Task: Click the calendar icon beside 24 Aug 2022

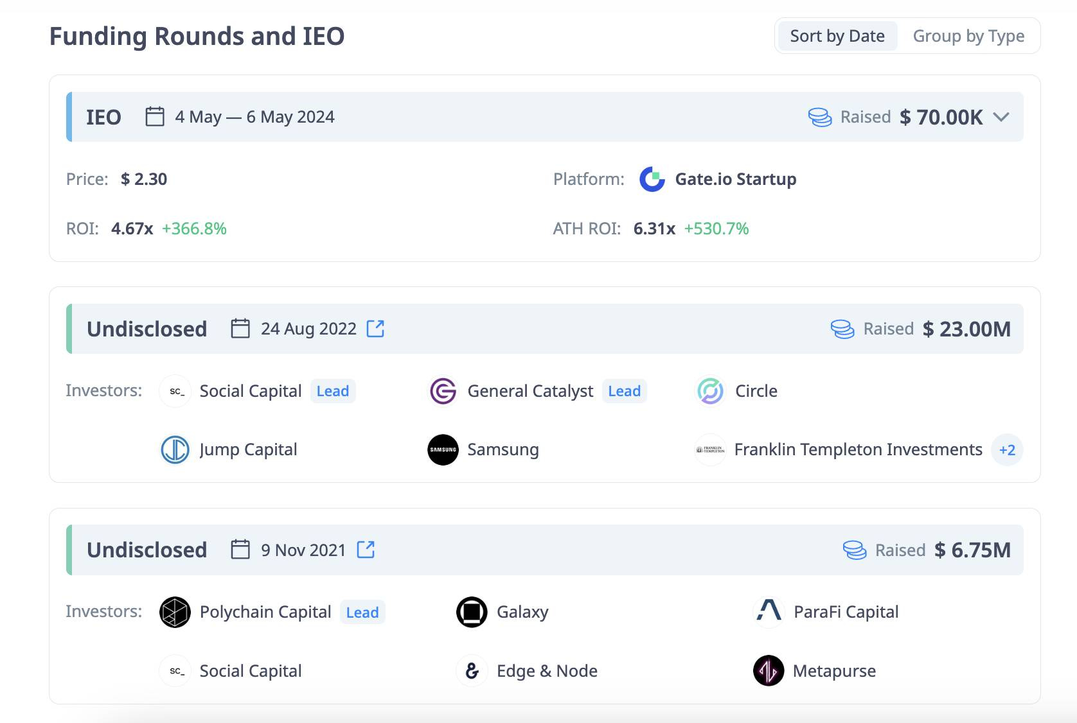Action: tap(240, 329)
